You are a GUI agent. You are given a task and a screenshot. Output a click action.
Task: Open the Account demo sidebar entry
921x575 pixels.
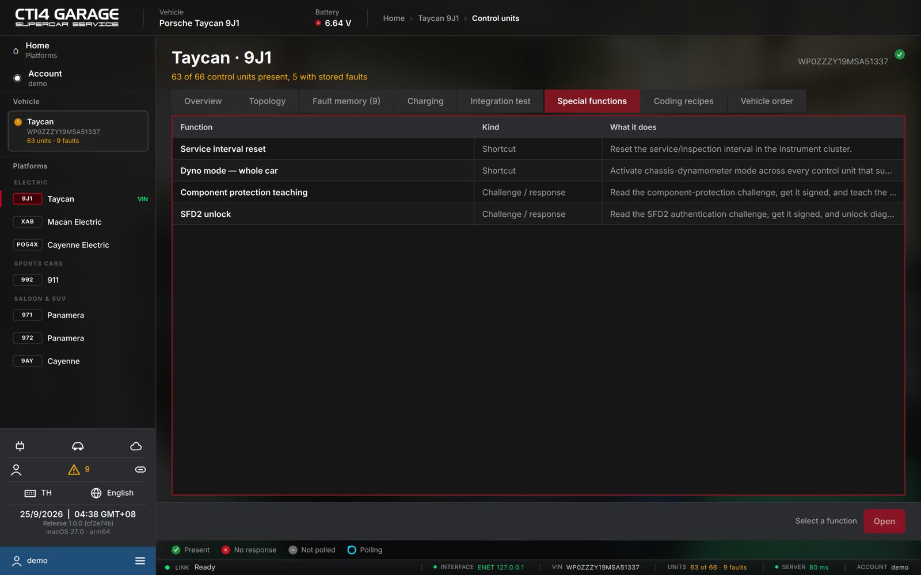click(x=78, y=78)
